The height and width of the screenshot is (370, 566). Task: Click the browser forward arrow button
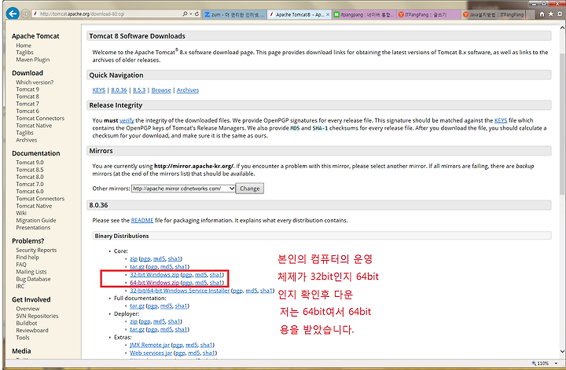point(25,14)
